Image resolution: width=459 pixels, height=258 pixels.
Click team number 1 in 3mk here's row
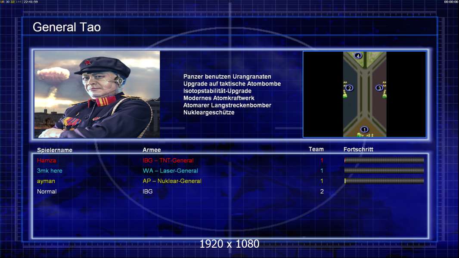pyautogui.click(x=322, y=171)
